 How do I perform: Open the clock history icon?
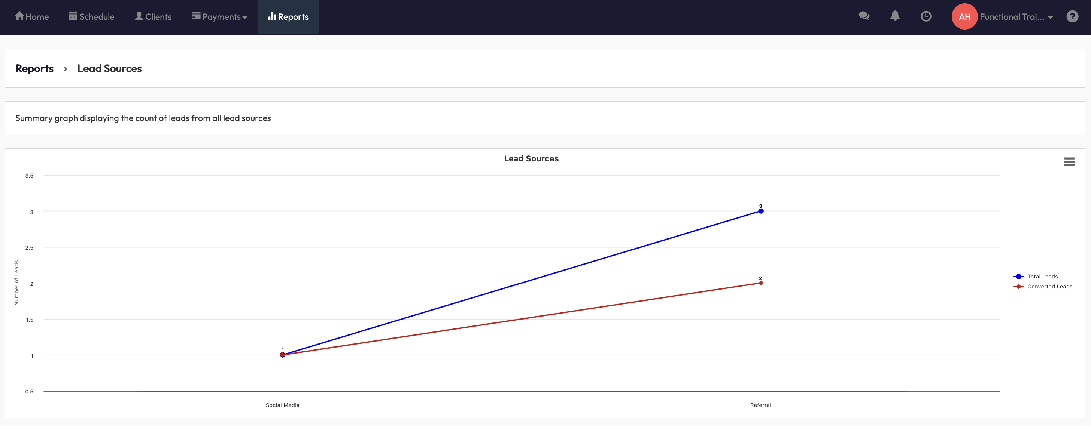pos(926,16)
